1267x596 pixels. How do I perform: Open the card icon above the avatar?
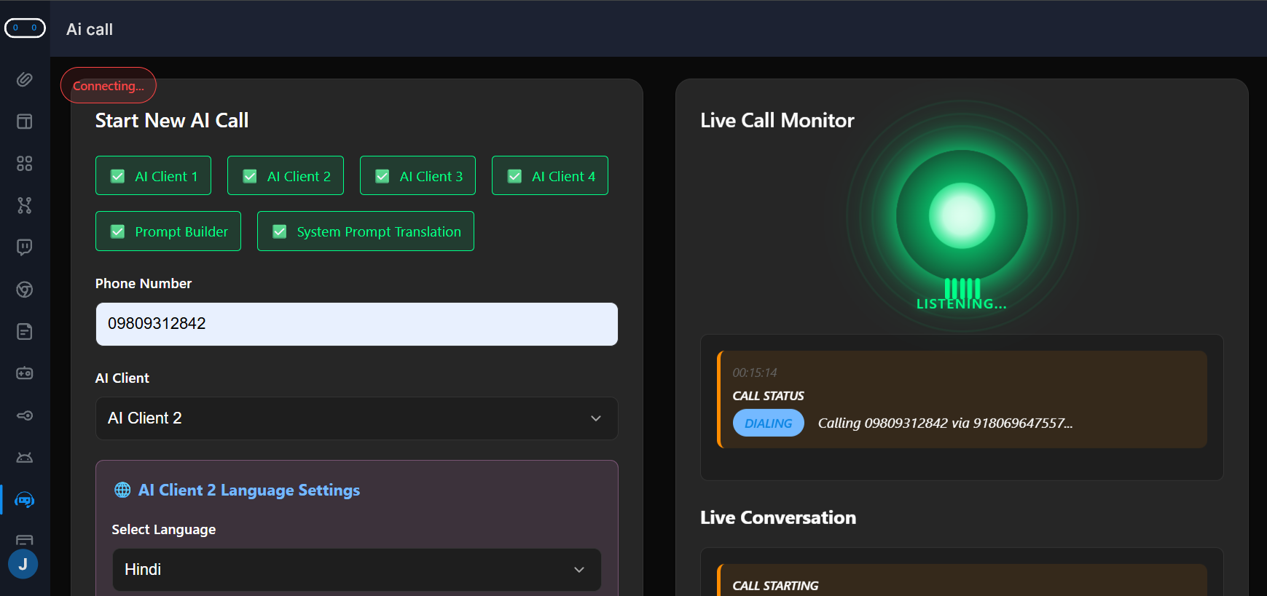pos(25,540)
